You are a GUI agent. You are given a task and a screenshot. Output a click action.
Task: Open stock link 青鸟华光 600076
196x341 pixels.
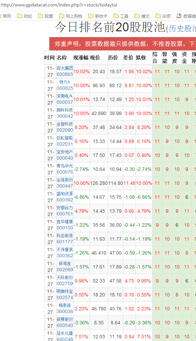coord(65,169)
